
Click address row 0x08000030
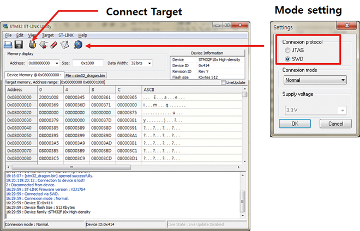pos(21,120)
